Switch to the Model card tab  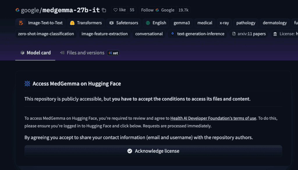click(35, 53)
